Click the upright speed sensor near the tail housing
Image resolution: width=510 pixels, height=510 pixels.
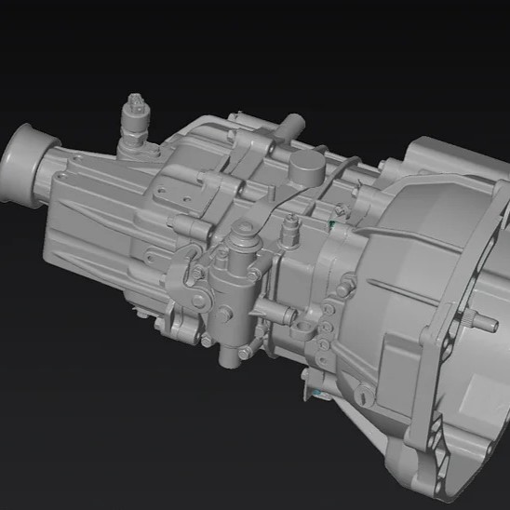(135, 126)
